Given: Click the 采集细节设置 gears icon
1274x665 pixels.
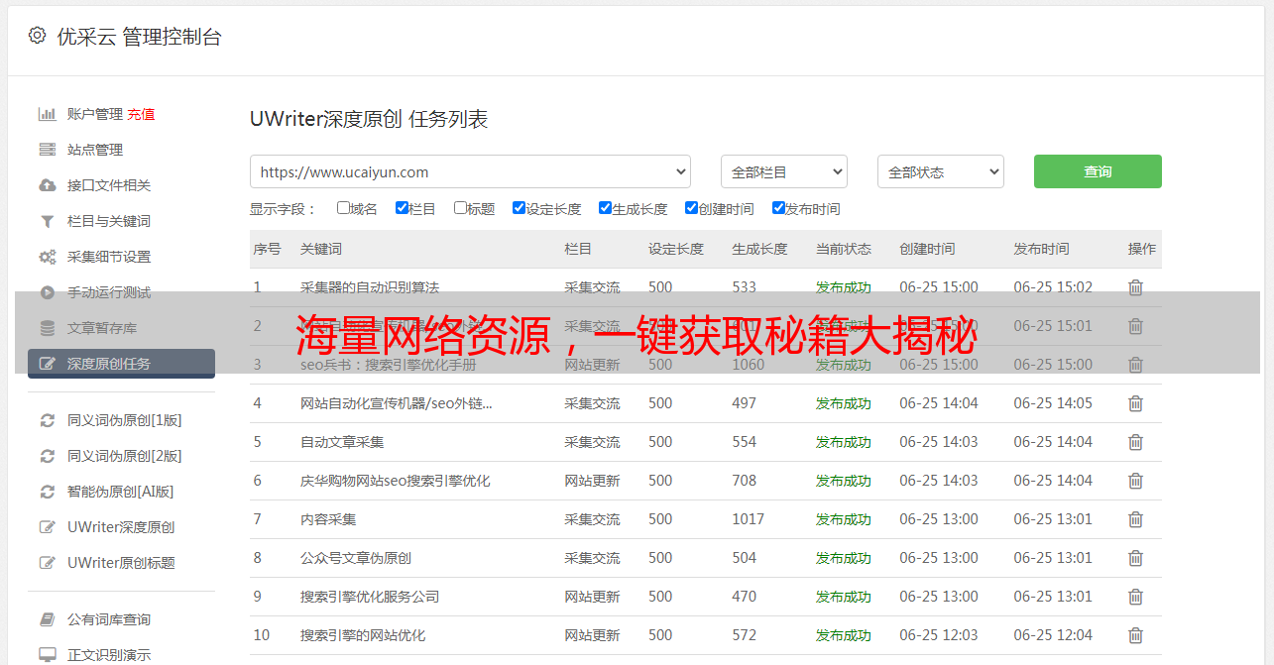Looking at the screenshot, I should point(47,257).
